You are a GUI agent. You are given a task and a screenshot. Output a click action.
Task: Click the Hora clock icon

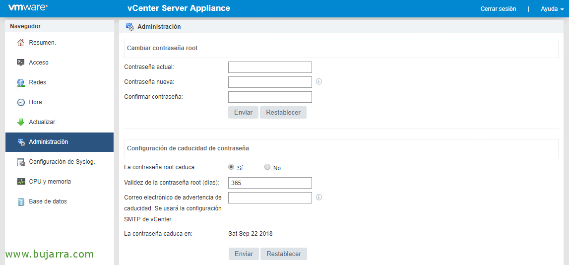coord(21,102)
